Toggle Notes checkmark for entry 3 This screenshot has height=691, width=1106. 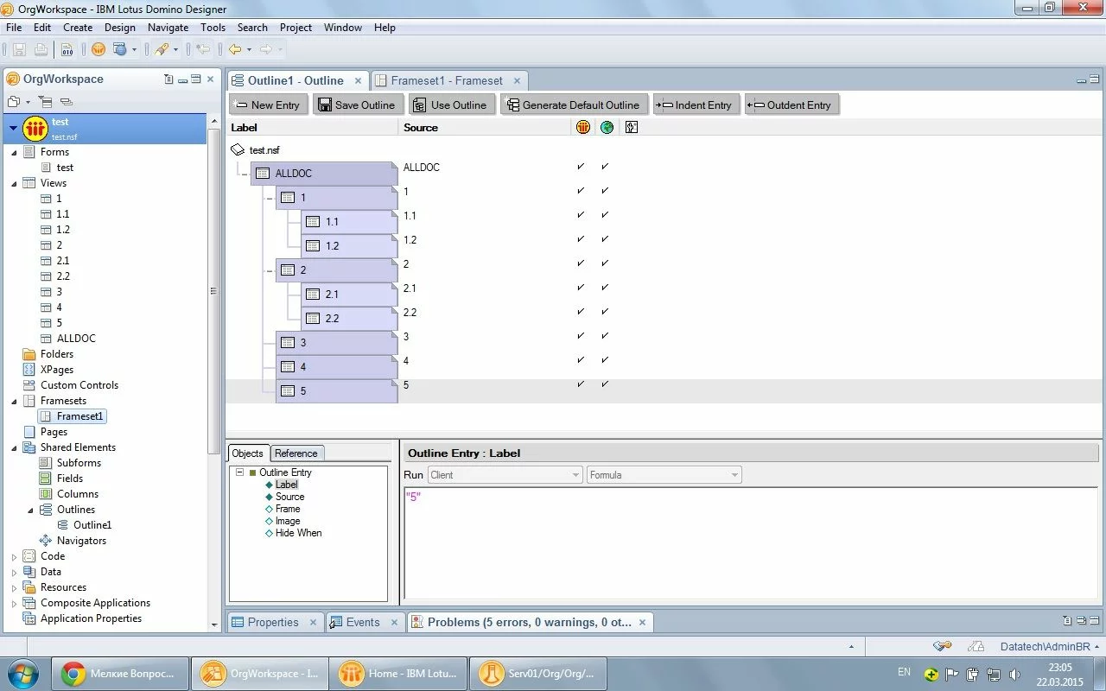[x=581, y=335]
